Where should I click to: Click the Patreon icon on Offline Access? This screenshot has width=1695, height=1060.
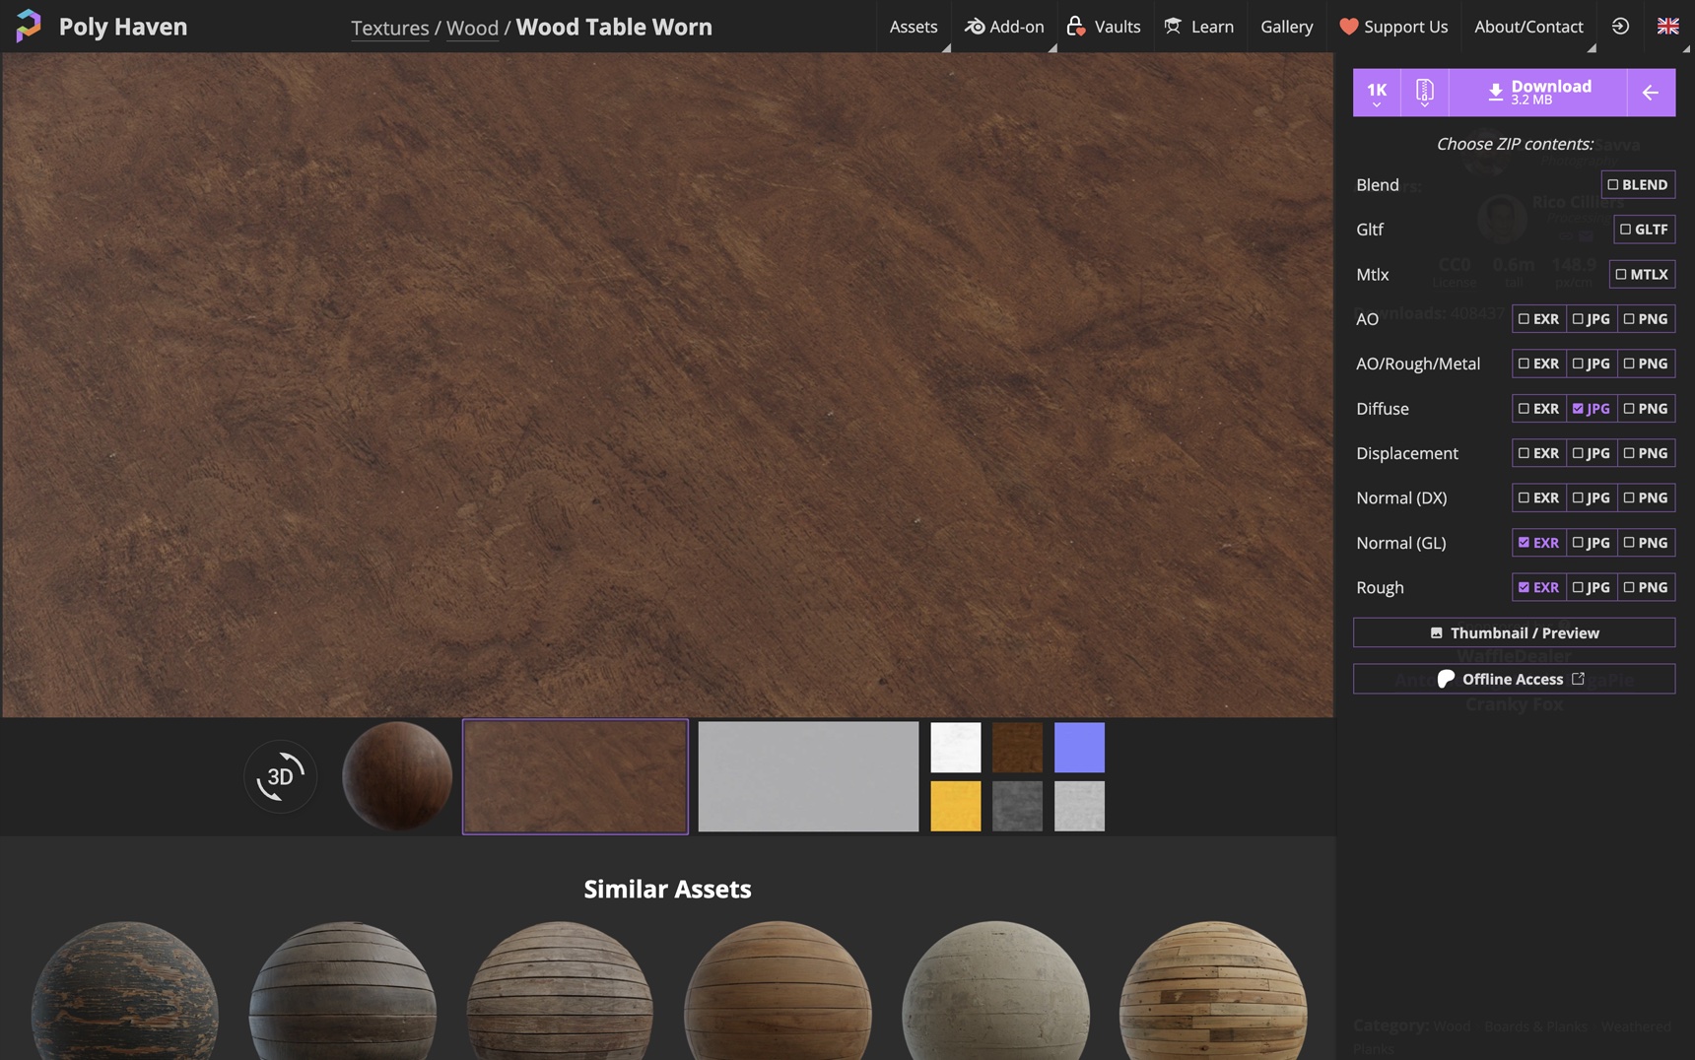(x=1446, y=679)
